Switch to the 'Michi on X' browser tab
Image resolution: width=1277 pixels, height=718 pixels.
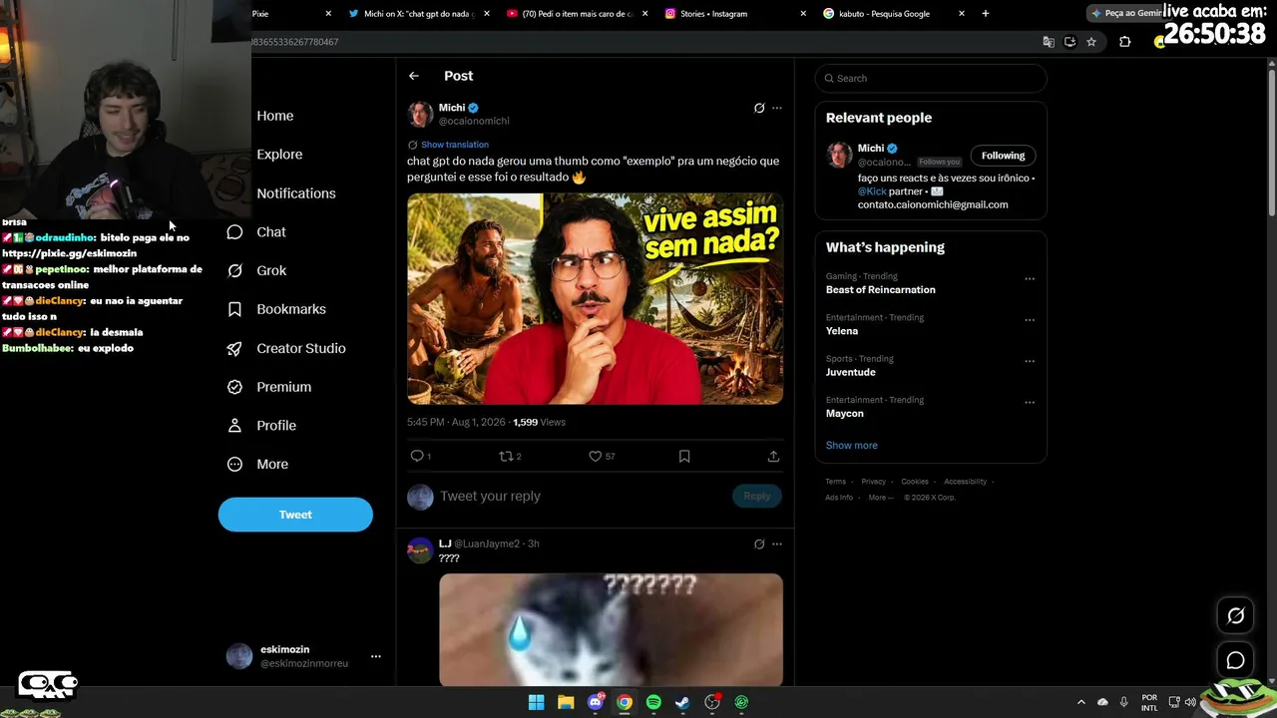pos(419,14)
